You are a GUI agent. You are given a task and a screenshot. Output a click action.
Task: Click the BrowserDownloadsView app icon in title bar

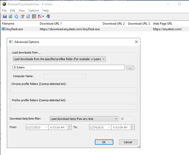pos(4,4)
